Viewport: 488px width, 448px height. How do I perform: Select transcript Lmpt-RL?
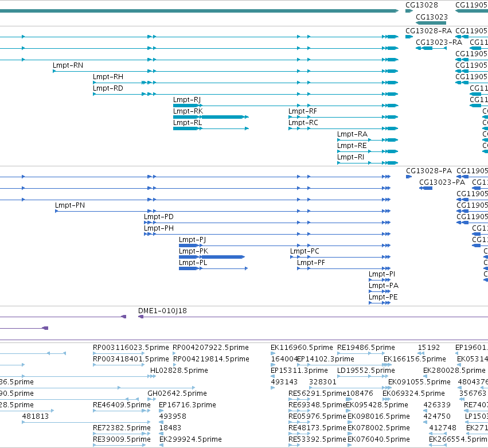(188, 123)
